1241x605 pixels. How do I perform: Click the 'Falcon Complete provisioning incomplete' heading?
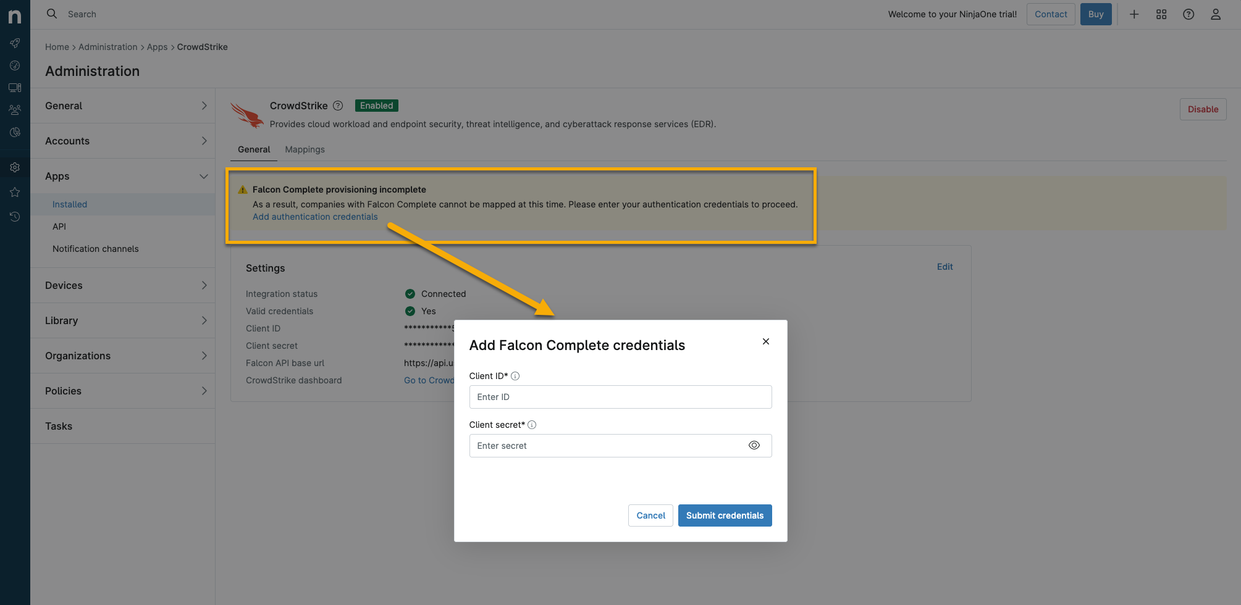point(339,190)
